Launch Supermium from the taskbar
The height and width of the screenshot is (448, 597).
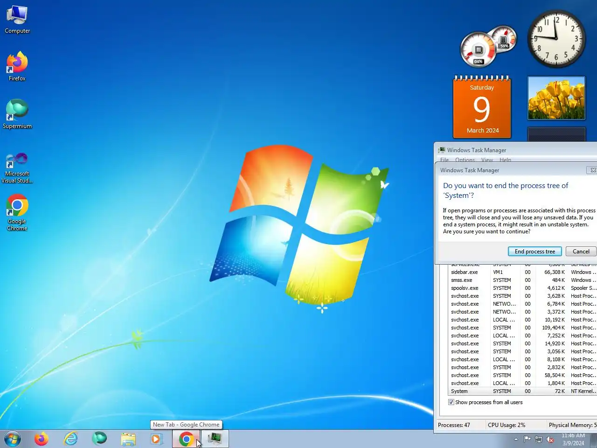tap(99, 439)
